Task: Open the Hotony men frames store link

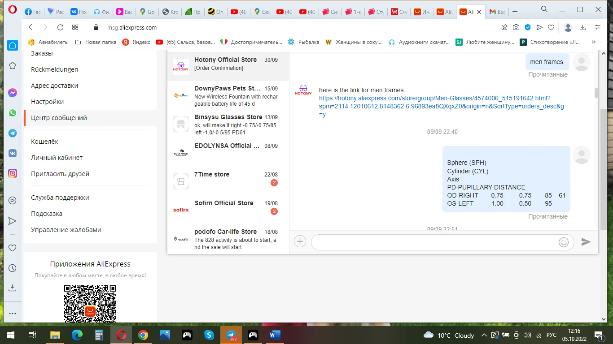Action: coord(442,106)
